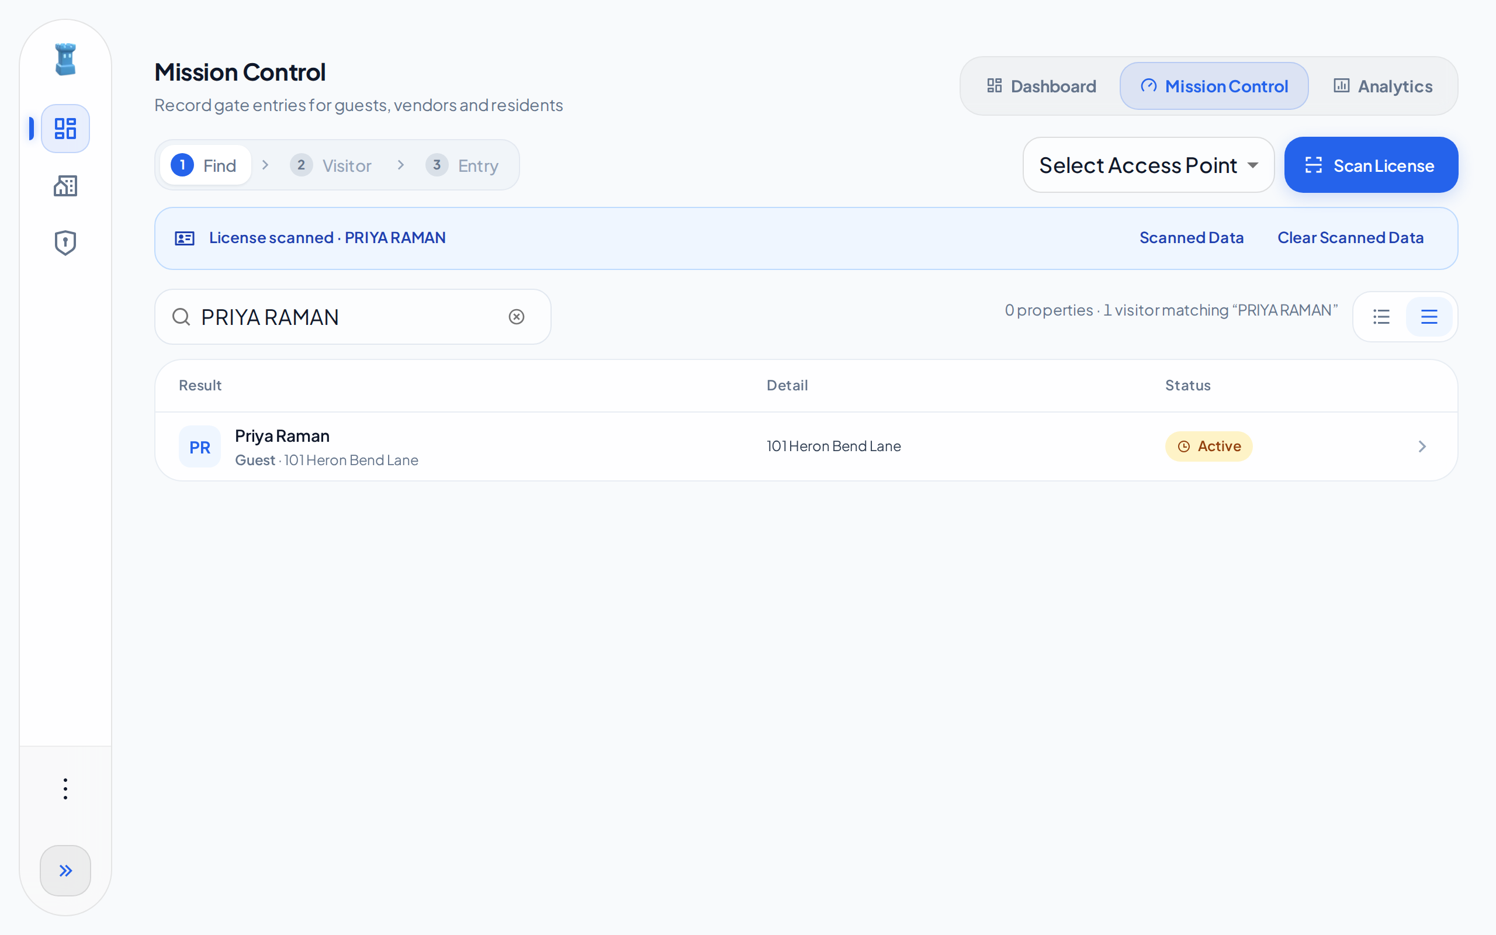
Task: Click the ID card icon in license banner
Action: (x=185, y=238)
